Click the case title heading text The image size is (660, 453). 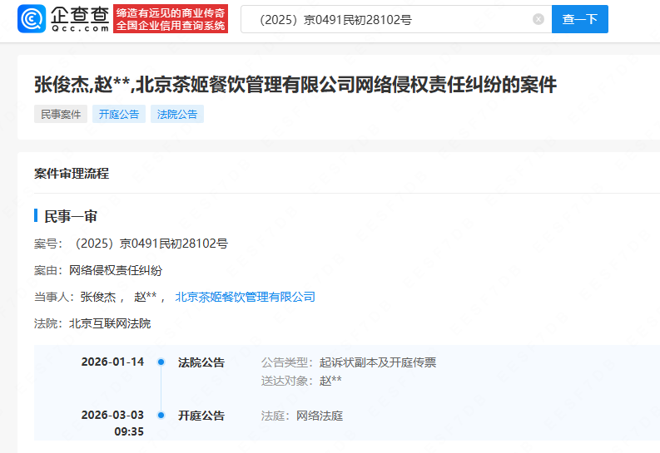(x=295, y=85)
